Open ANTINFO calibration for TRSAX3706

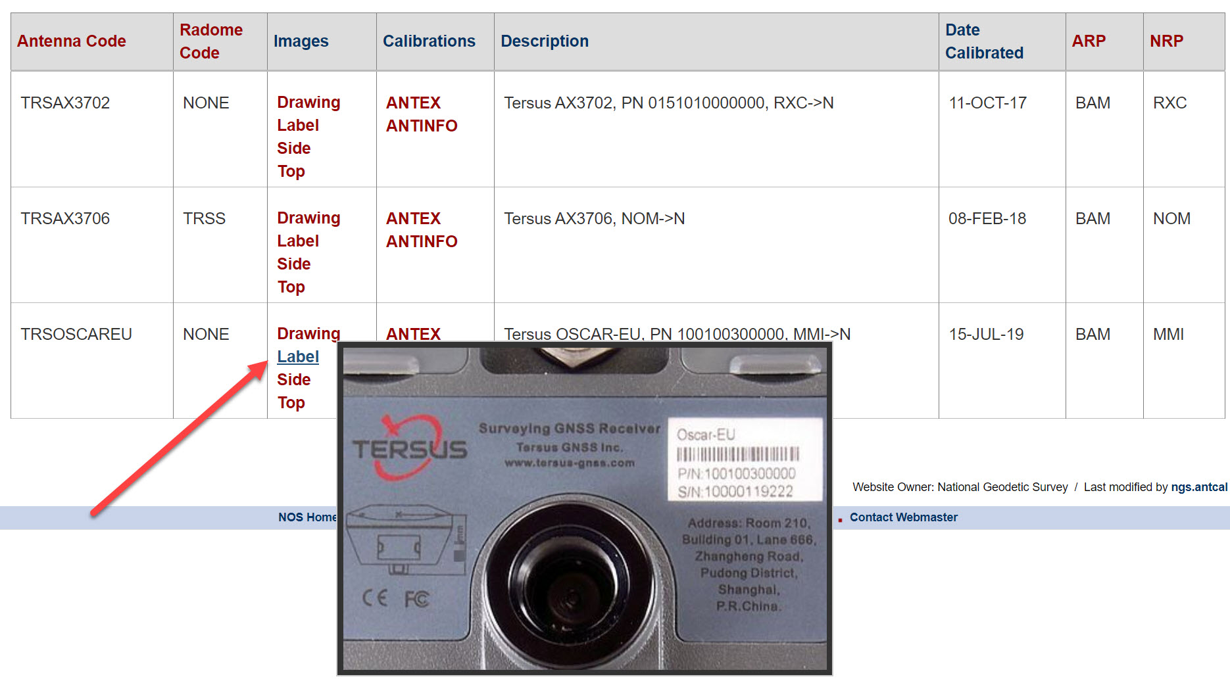coord(421,242)
